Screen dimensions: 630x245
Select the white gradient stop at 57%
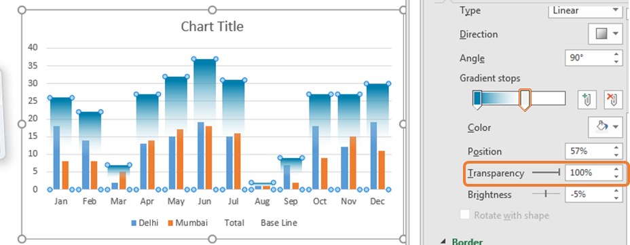[525, 100]
